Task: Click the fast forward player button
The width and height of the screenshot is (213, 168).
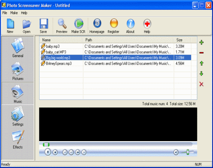Action: coord(78,152)
